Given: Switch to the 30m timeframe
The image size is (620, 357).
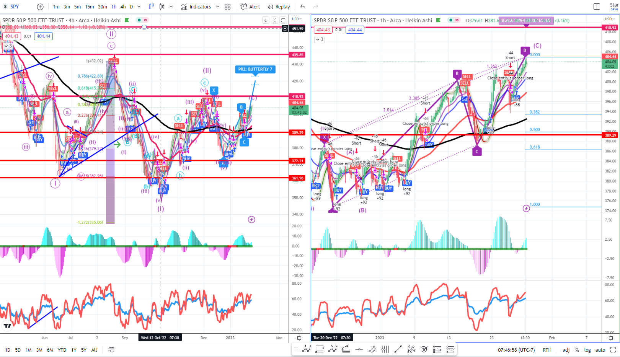Looking at the screenshot, I should click(x=103, y=7).
